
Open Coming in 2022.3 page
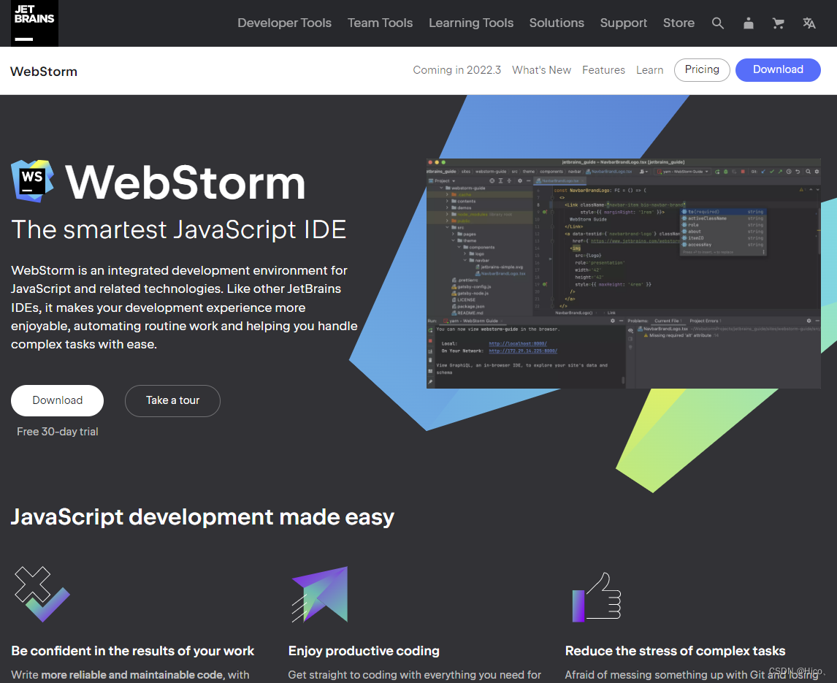click(457, 70)
